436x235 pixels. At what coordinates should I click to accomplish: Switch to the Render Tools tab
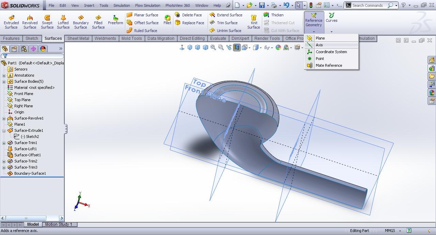coord(267,38)
